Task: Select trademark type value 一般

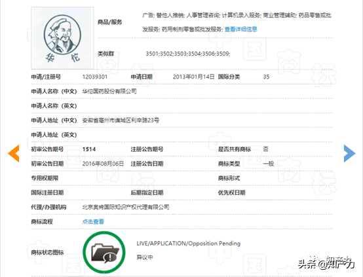Action: click(269, 164)
